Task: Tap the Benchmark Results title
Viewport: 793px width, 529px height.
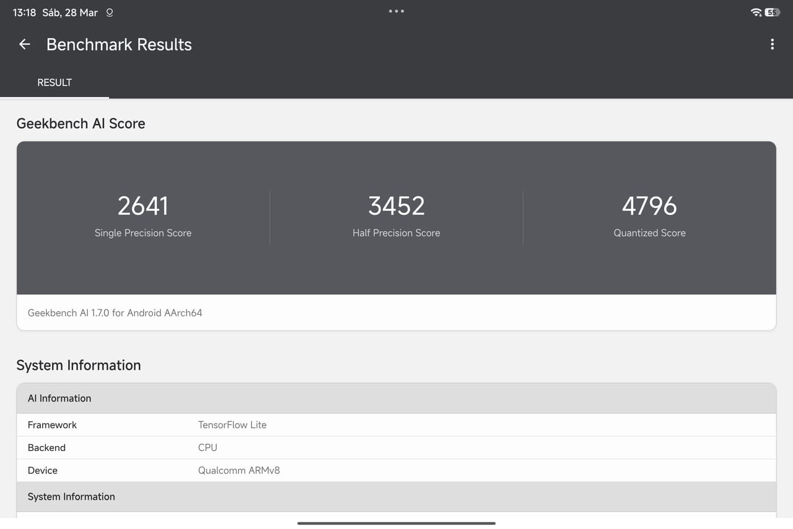Action: point(119,45)
